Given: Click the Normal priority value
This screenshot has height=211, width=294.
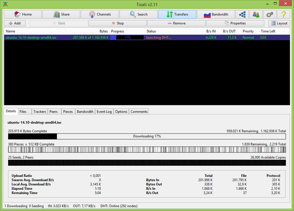Looking at the screenshot, I should pyautogui.click(x=248, y=37).
